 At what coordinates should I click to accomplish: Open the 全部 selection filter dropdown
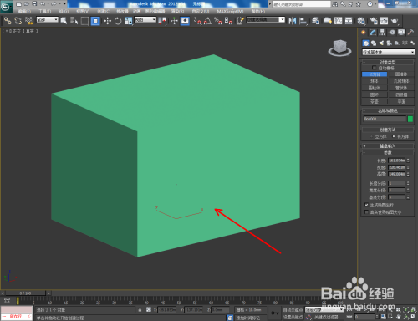coord(48,19)
